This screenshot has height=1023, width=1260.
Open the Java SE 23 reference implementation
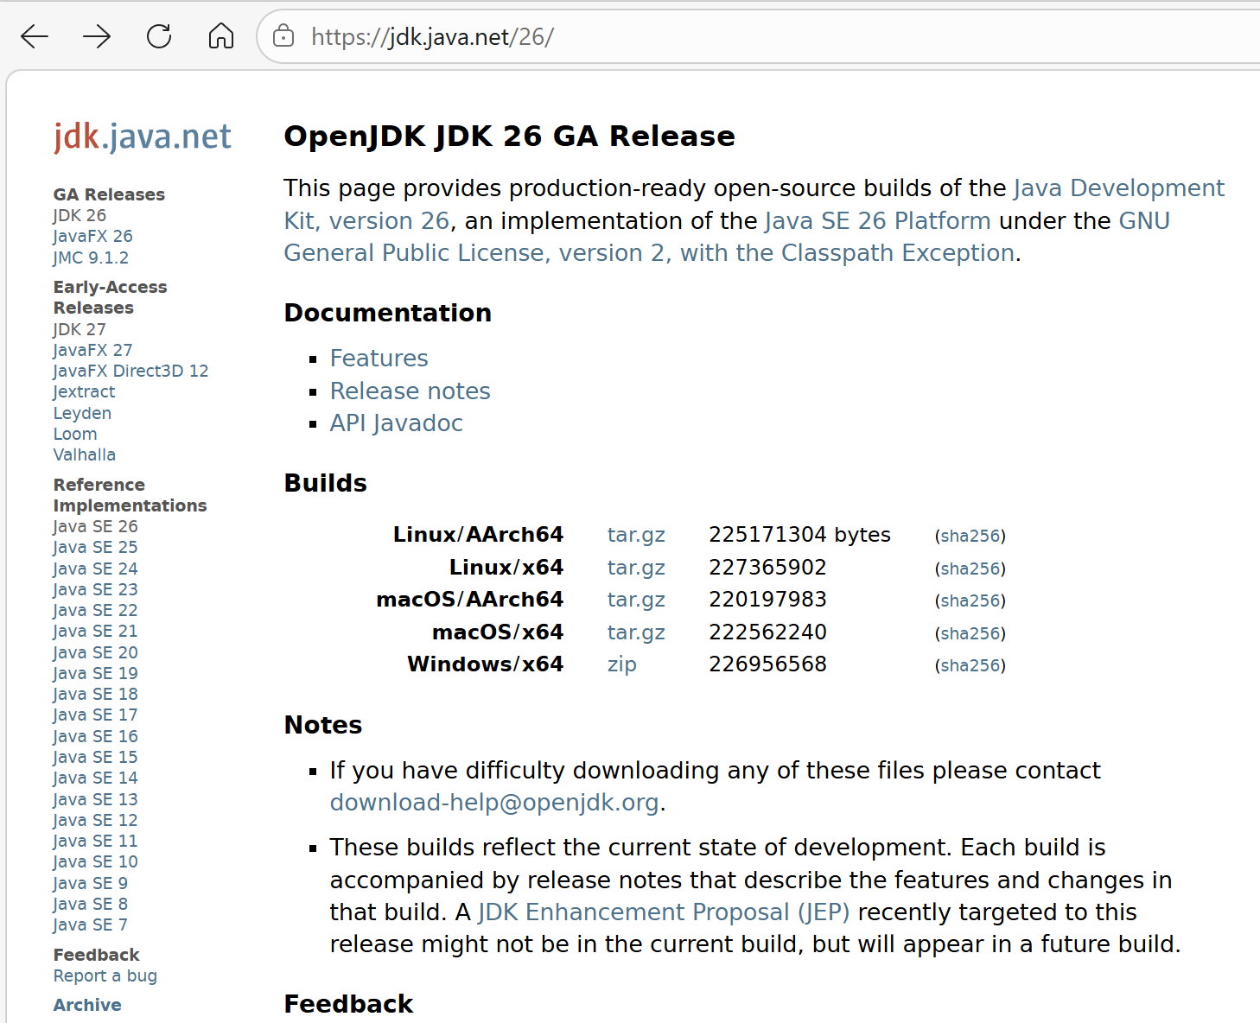point(95,589)
